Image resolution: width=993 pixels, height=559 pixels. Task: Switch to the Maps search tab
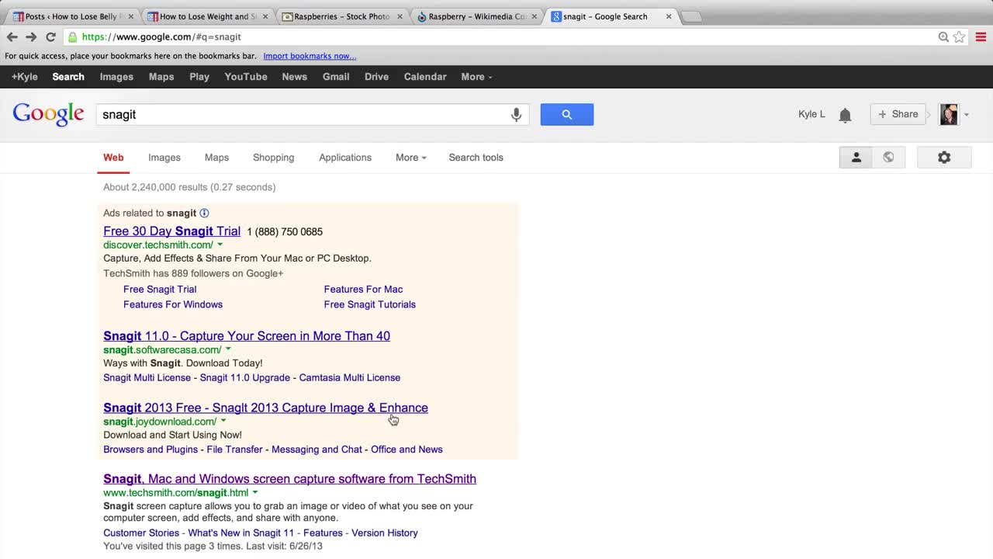click(216, 158)
